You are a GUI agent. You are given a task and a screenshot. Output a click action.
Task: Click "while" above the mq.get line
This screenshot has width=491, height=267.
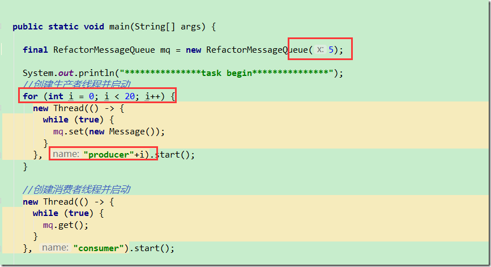45,213
